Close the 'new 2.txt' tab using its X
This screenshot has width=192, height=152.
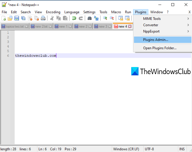click(50, 26)
